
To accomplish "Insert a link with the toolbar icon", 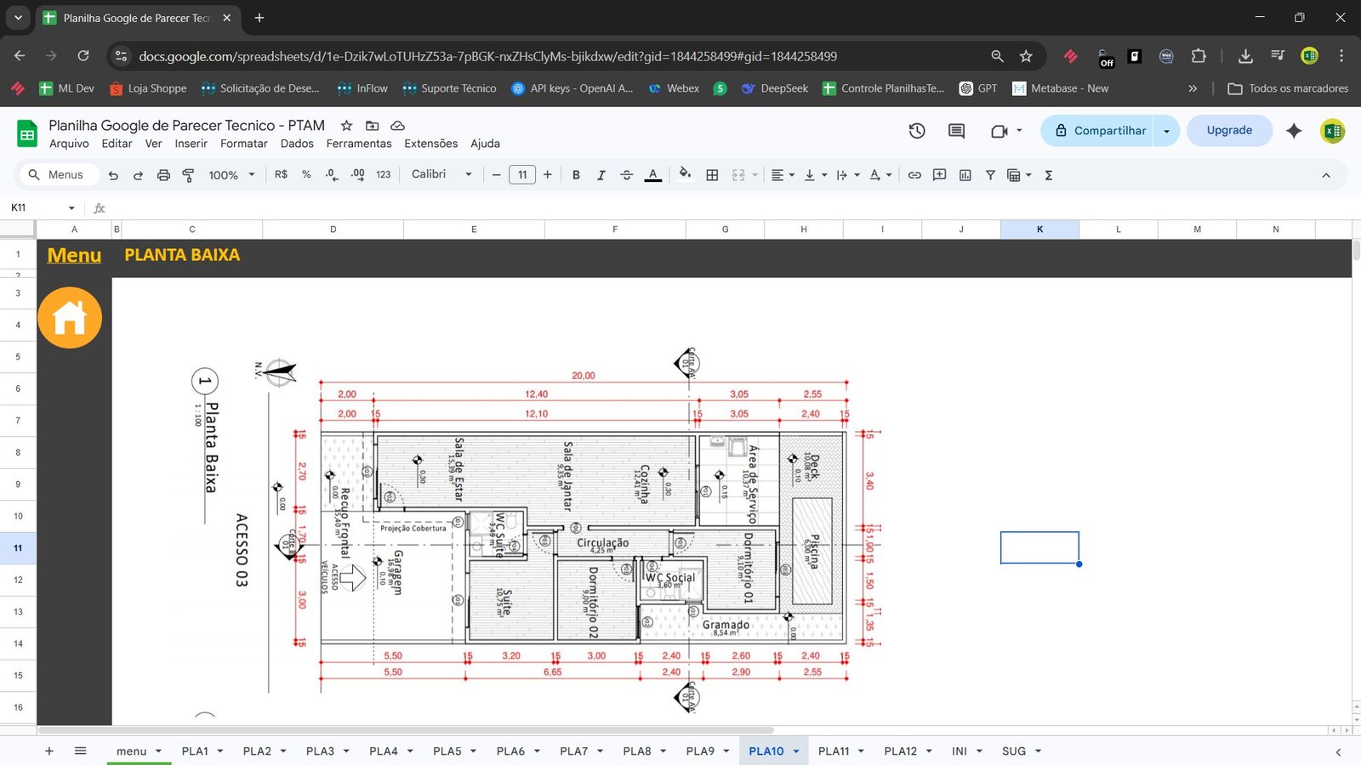I will point(914,175).
